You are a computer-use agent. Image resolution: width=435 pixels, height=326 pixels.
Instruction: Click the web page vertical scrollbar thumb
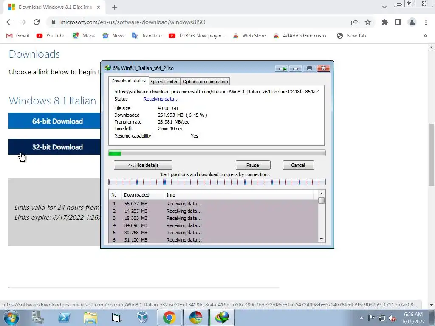pyautogui.click(x=431, y=155)
